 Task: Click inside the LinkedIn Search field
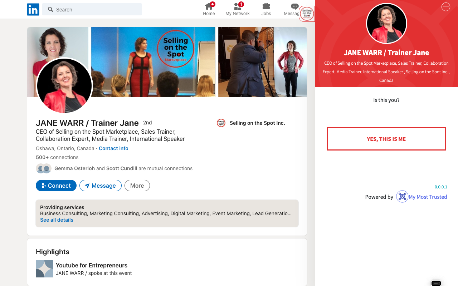(92, 10)
